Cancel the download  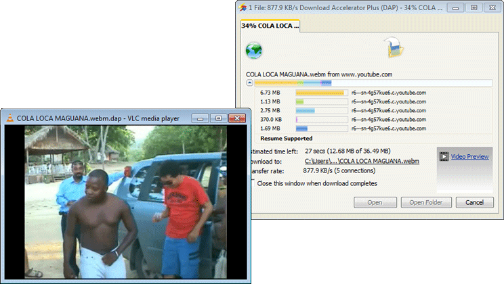(x=474, y=202)
